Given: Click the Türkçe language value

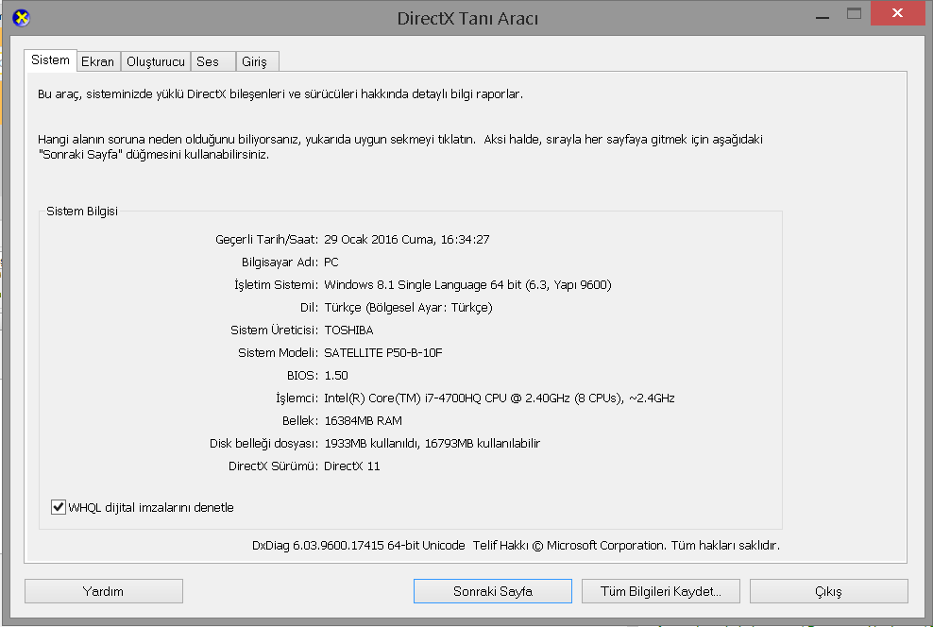Looking at the screenshot, I should click(x=408, y=308).
